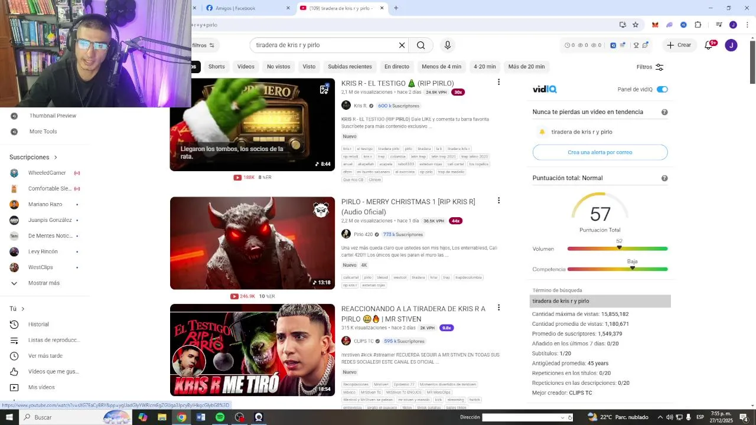
Task: Open video title KRIS R - EL TESTIGO
Action: [397, 83]
